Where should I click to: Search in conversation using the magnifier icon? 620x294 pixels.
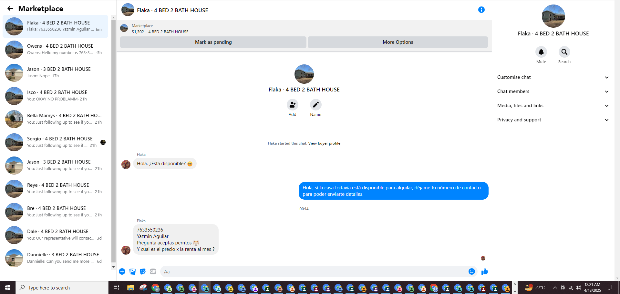click(x=564, y=52)
